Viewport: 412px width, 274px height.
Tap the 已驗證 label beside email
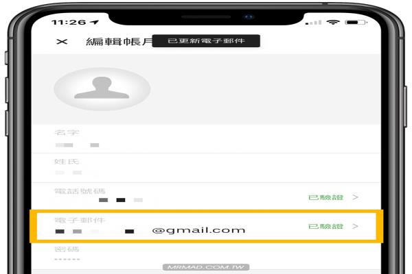[325, 226]
